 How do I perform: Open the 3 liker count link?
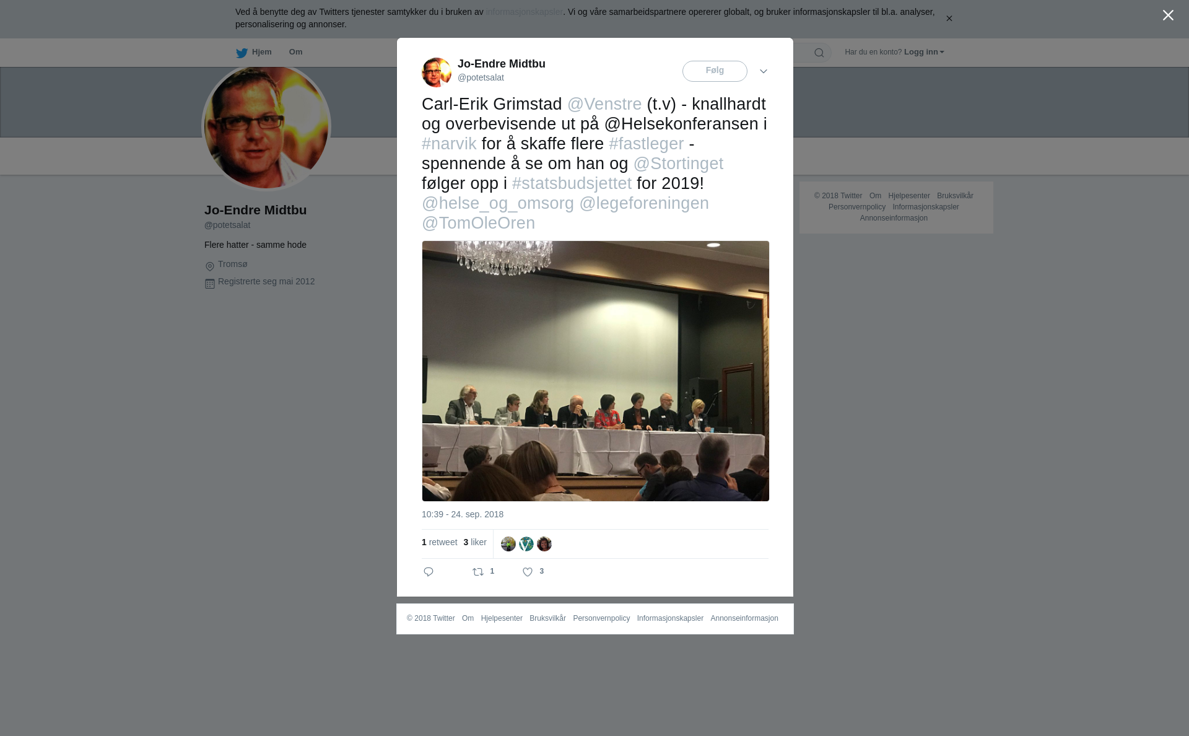click(x=475, y=542)
